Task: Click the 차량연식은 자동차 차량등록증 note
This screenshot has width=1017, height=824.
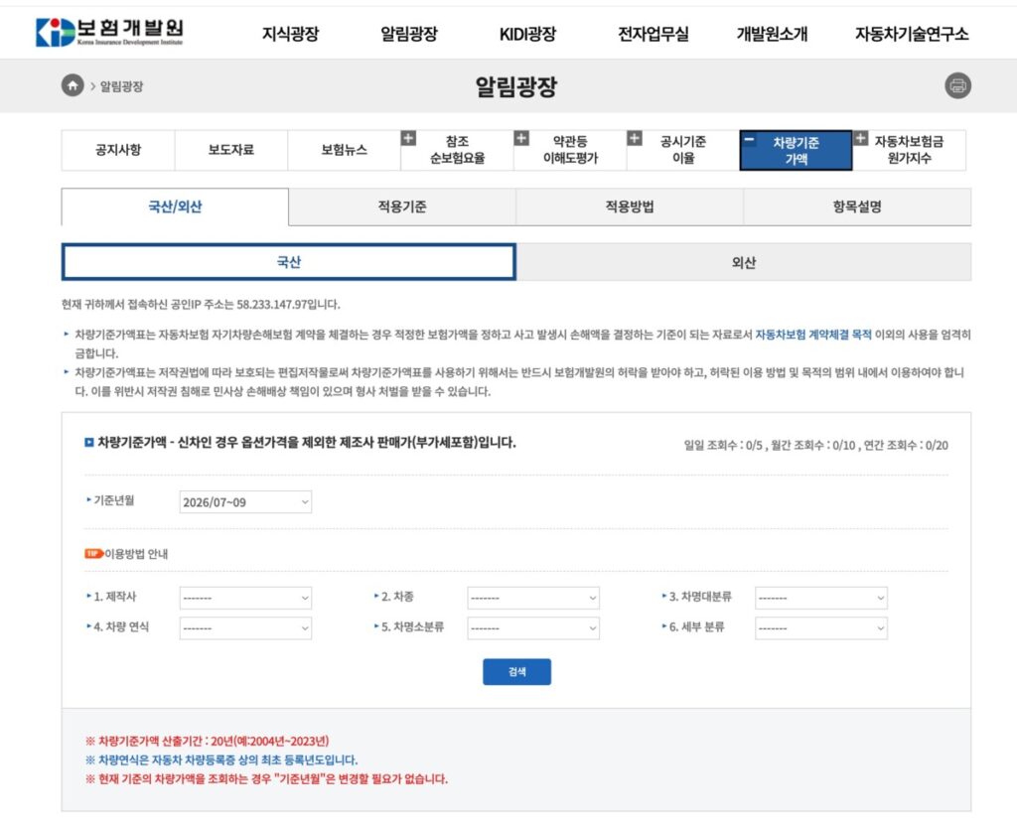Action: click(221, 759)
